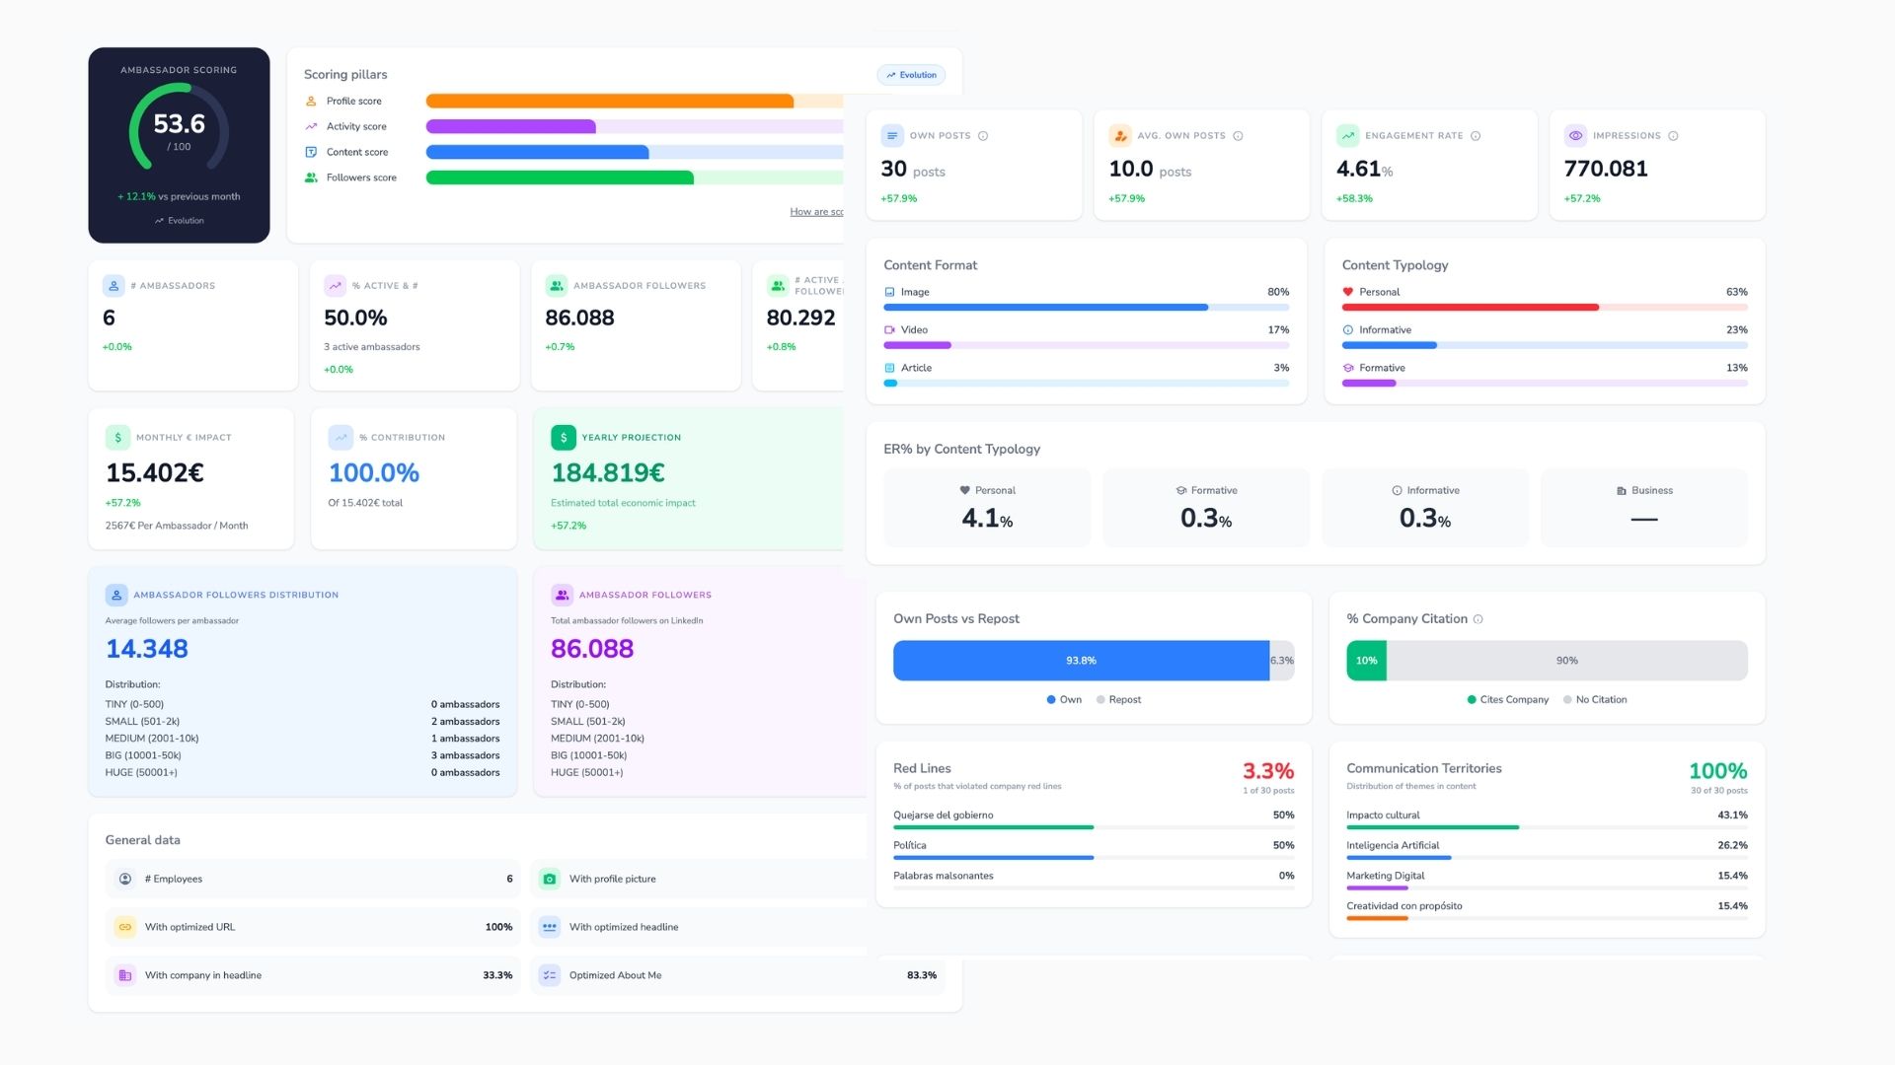Click the Profile score person icon

311,102
